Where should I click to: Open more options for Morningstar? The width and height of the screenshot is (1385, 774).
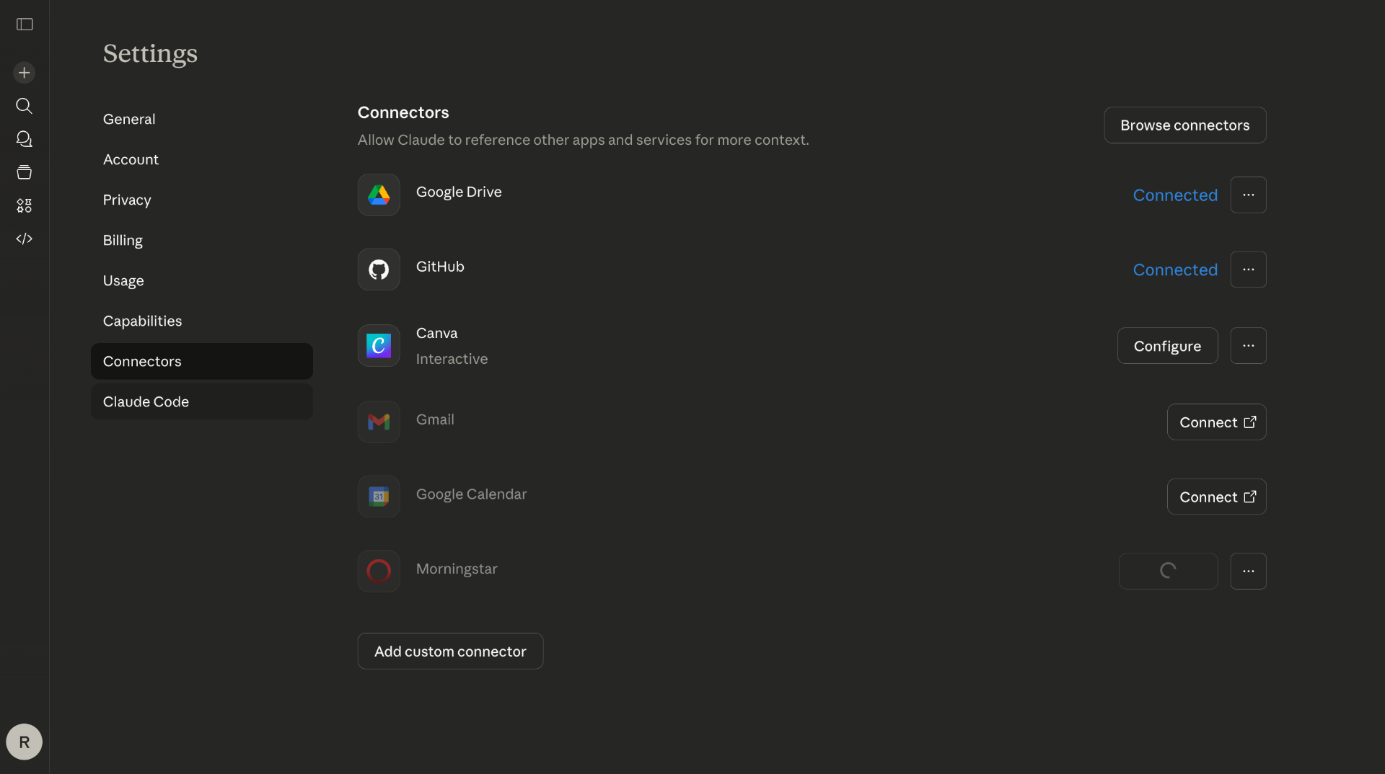coord(1249,571)
